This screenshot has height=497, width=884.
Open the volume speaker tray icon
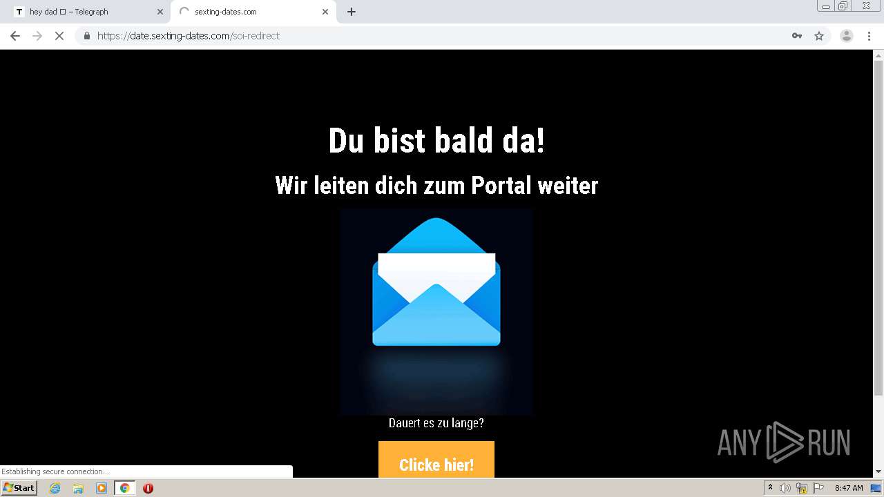785,488
